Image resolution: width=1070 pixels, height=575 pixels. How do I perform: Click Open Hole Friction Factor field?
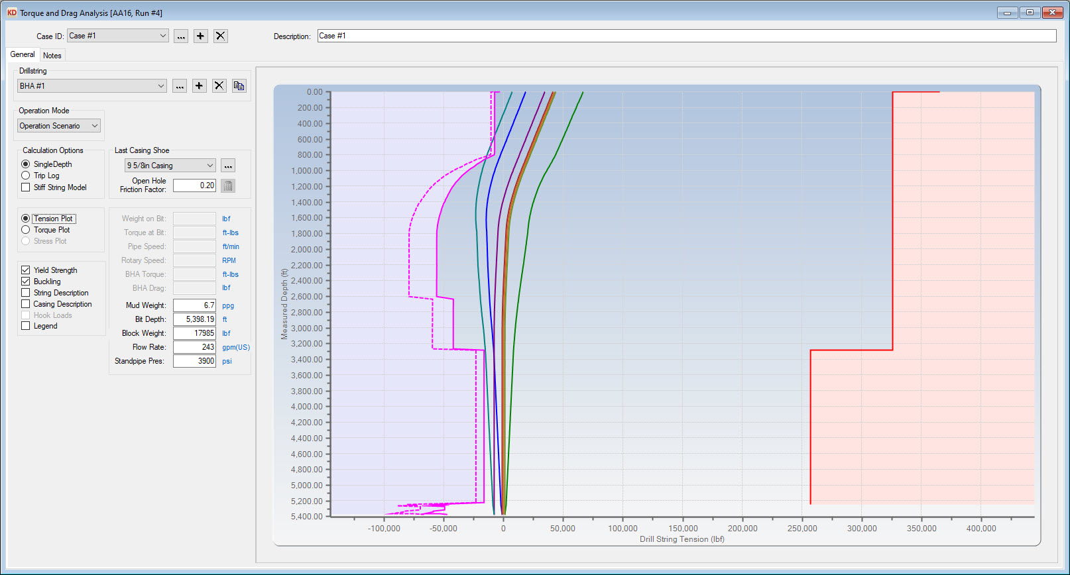pos(194,185)
